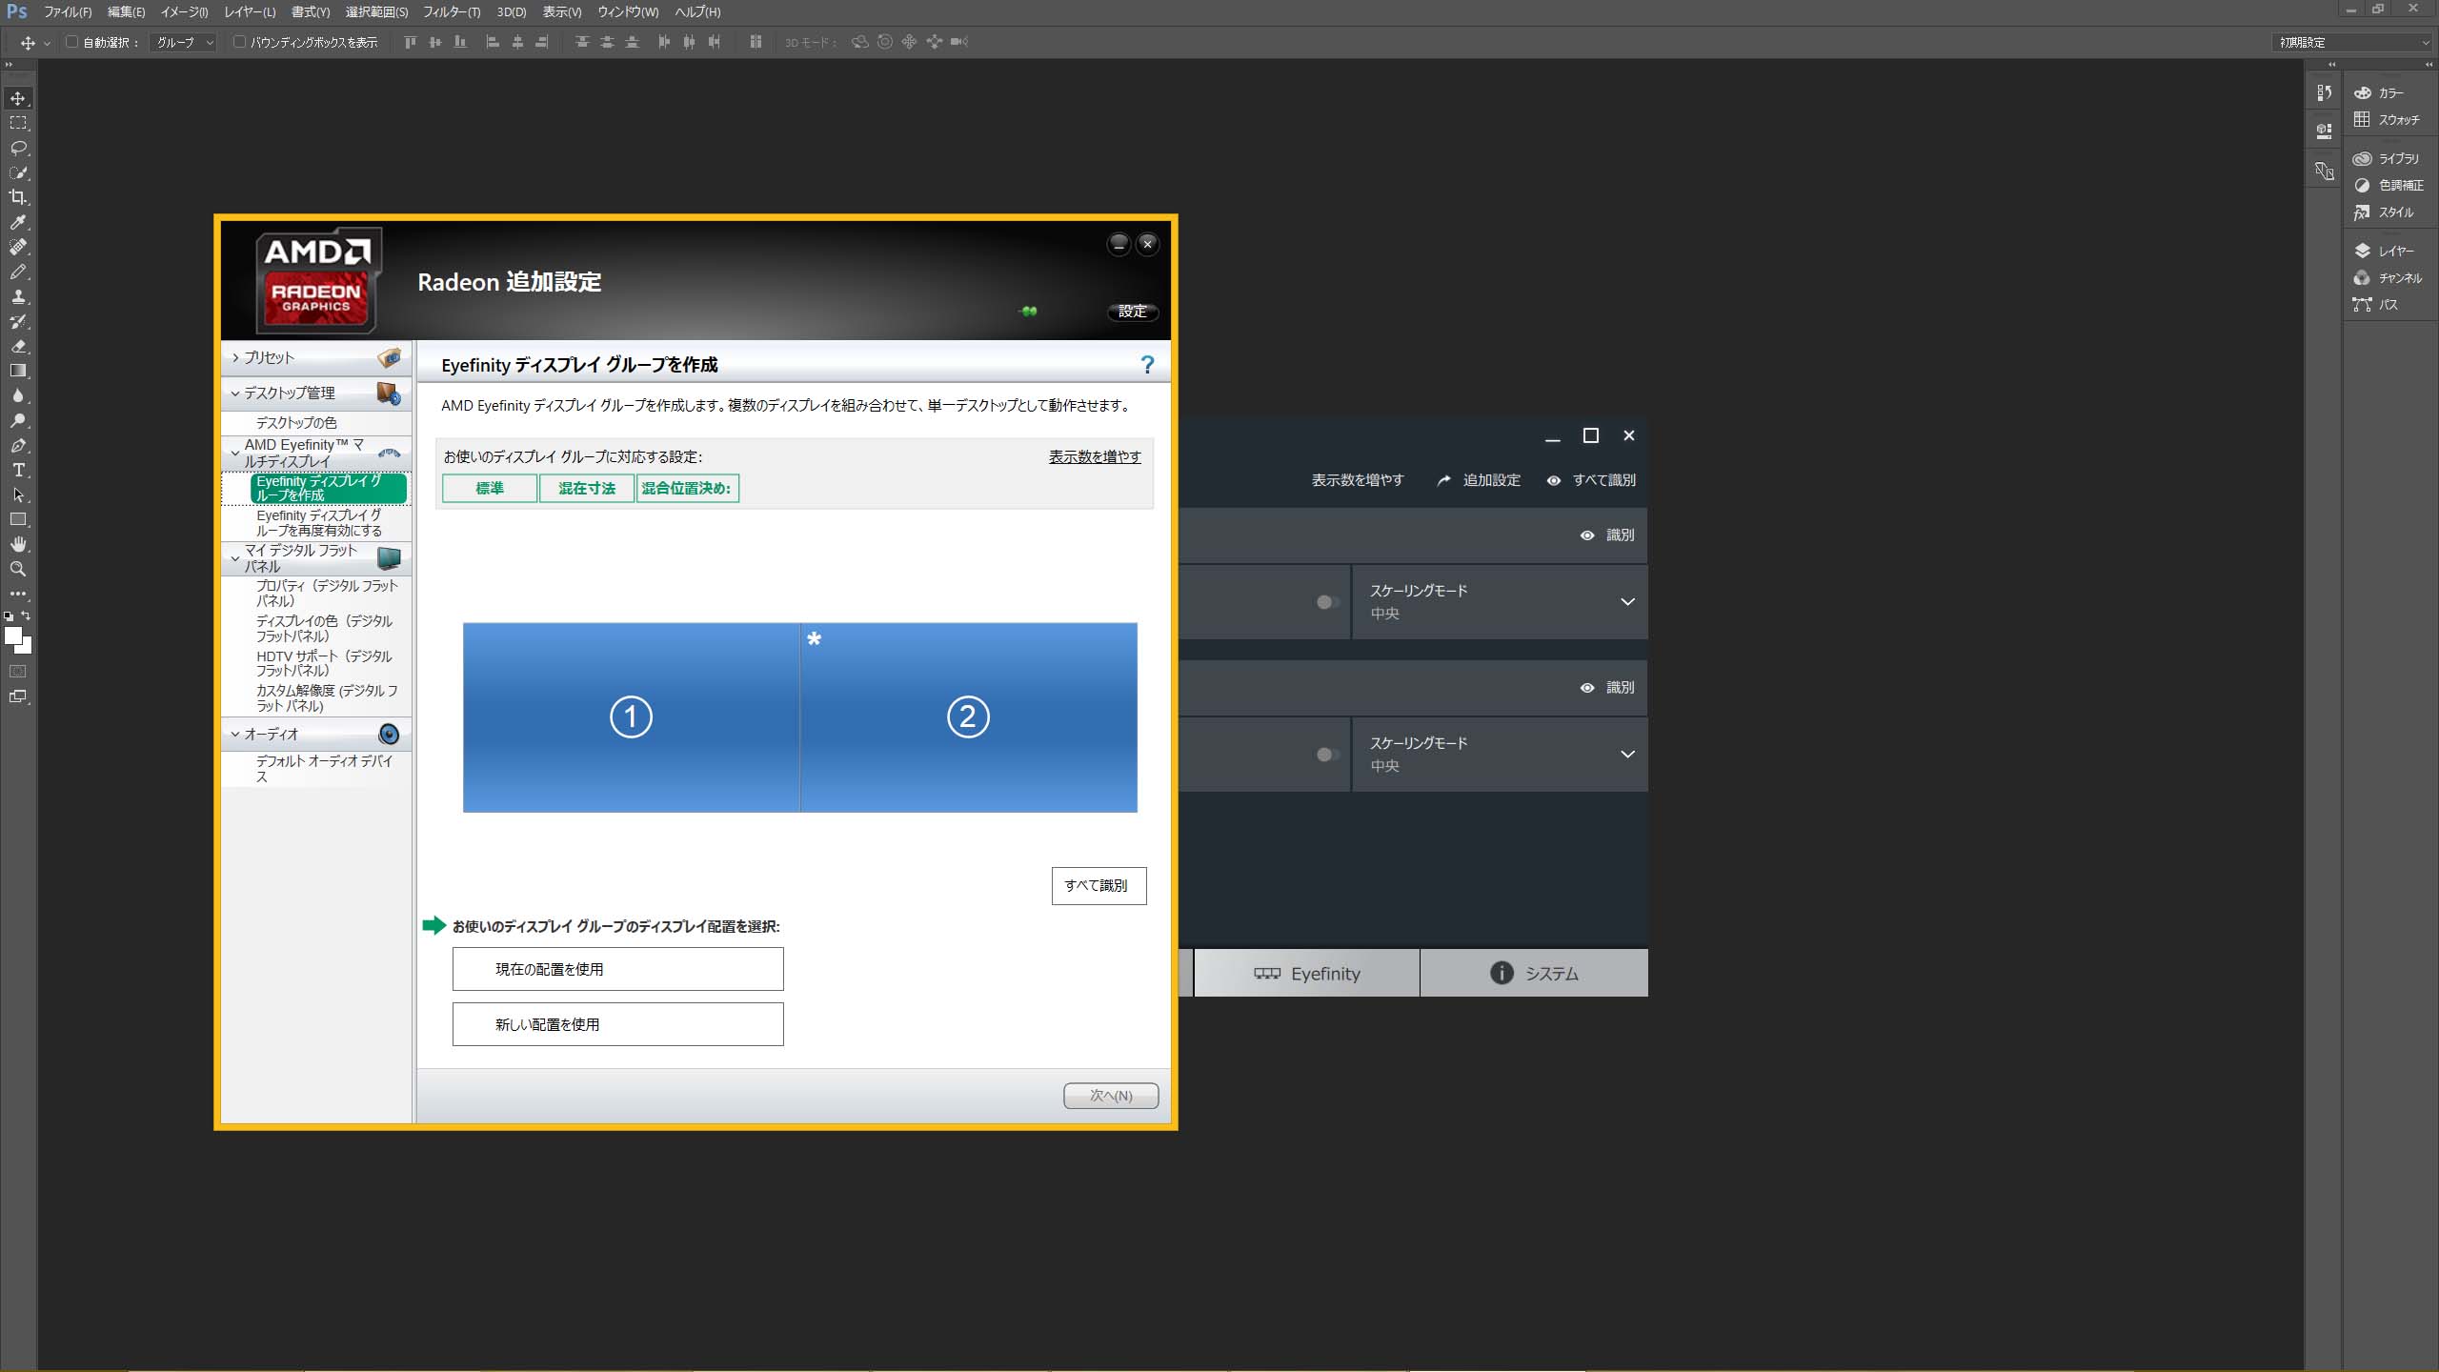Screen dimensions: 2439x1372
Task: Toggle the first display switch in Radeon Settings
Action: pyautogui.click(x=1327, y=602)
